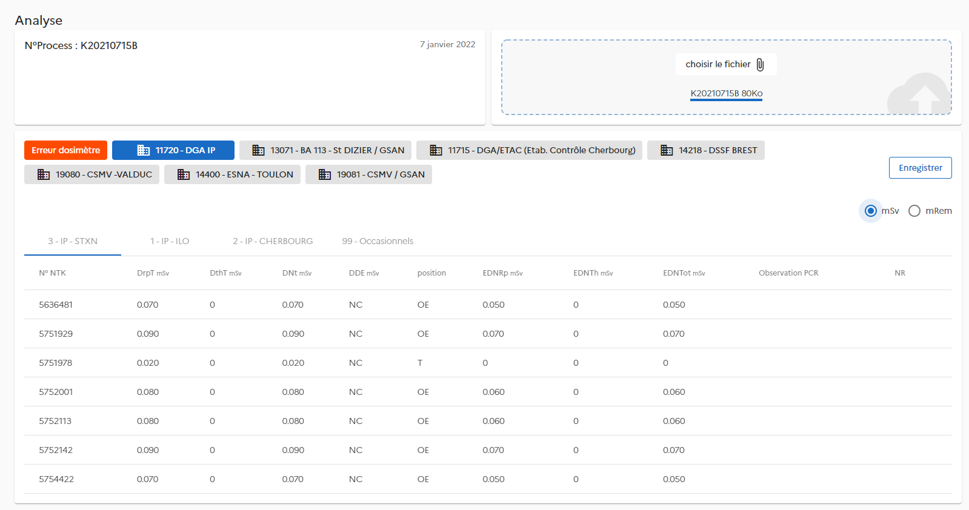Click the building icon of 19081 - CSMV / GSAN
969x510 pixels.
[x=325, y=174]
